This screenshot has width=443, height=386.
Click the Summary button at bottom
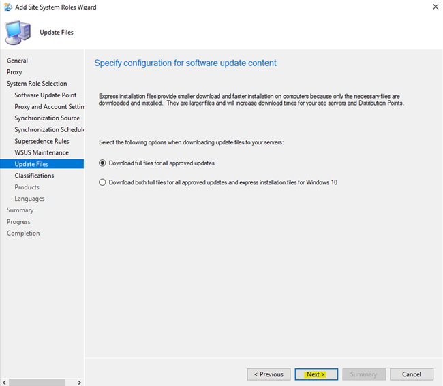point(364,374)
